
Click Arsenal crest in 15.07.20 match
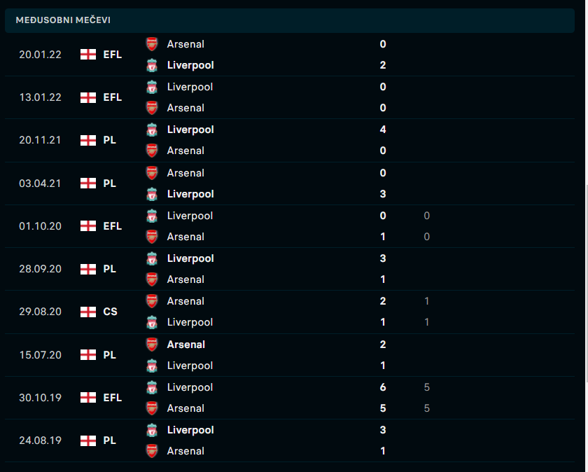(x=152, y=345)
